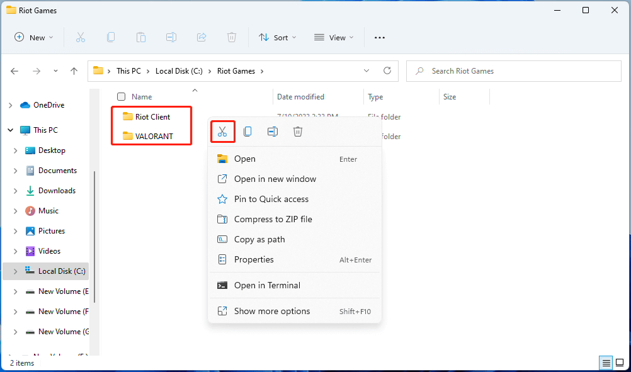Expand the Local Disk (C:) tree node
This screenshot has width=631, height=372.
coord(15,271)
